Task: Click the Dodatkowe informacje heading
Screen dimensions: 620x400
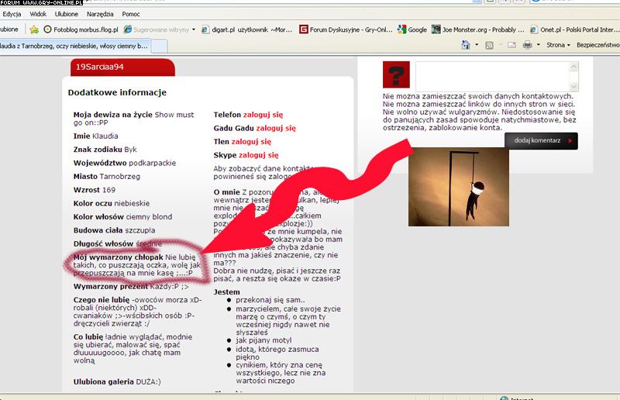Action: (x=117, y=92)
